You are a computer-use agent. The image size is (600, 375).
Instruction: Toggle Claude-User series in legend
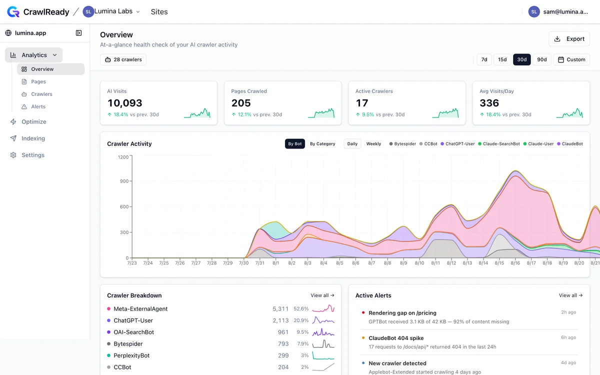pos(538,143)
